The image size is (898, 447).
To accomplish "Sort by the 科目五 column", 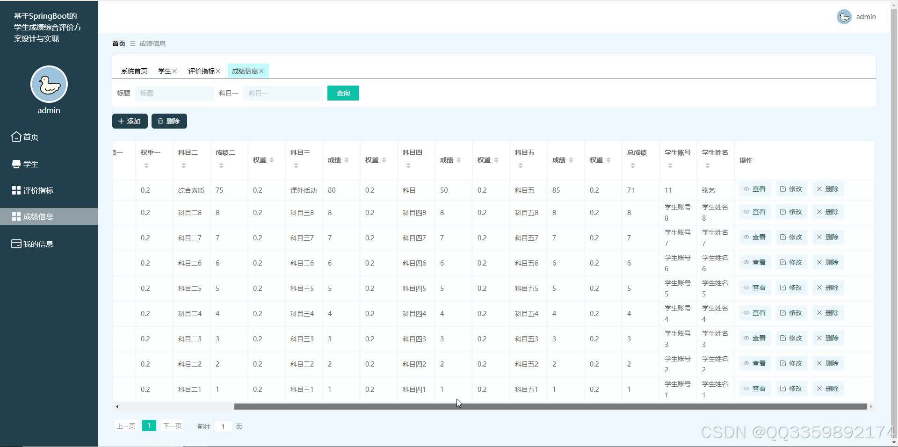I will 521,166.
